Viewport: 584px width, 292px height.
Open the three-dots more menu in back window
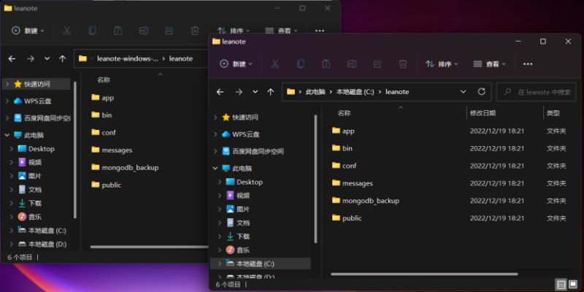320,31
